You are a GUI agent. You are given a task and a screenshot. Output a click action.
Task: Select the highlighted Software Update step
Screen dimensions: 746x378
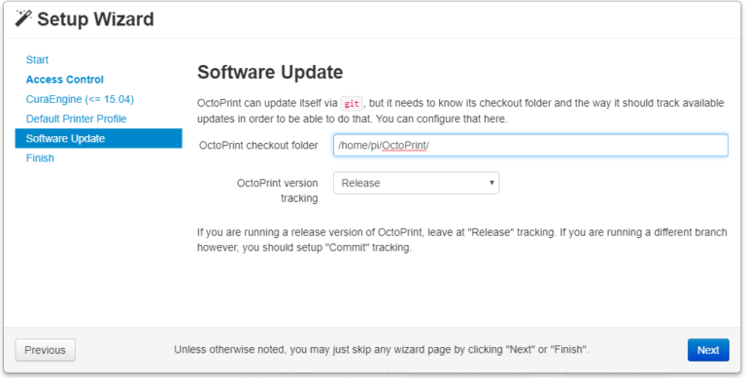(98, 138)
